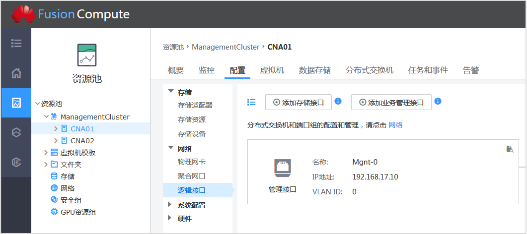This screenshot has height=234, width=527.
Task: Select the 配置 tab
Action: point(237,70)
